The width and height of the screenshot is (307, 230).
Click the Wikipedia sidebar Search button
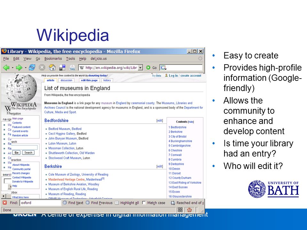click(28, 153)
